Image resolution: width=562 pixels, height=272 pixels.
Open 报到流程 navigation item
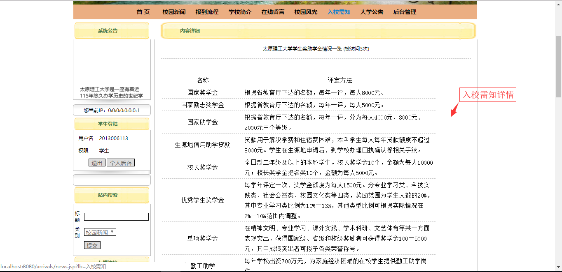(207, 12)
